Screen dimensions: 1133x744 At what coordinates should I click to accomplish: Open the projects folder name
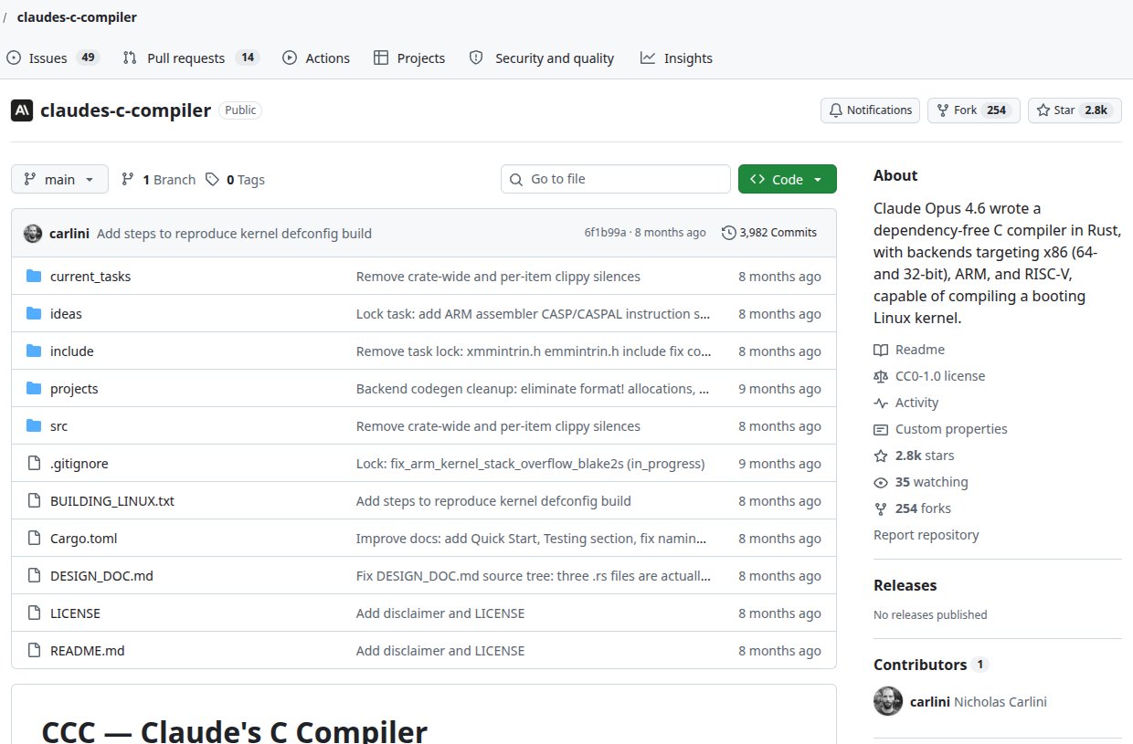74,388
